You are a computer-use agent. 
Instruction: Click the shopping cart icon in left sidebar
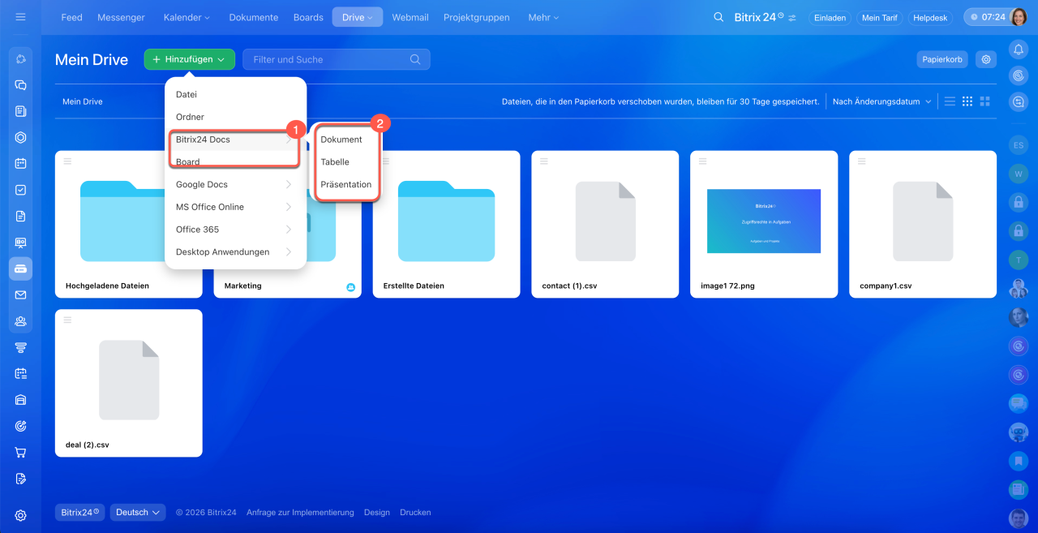(20, 452)
